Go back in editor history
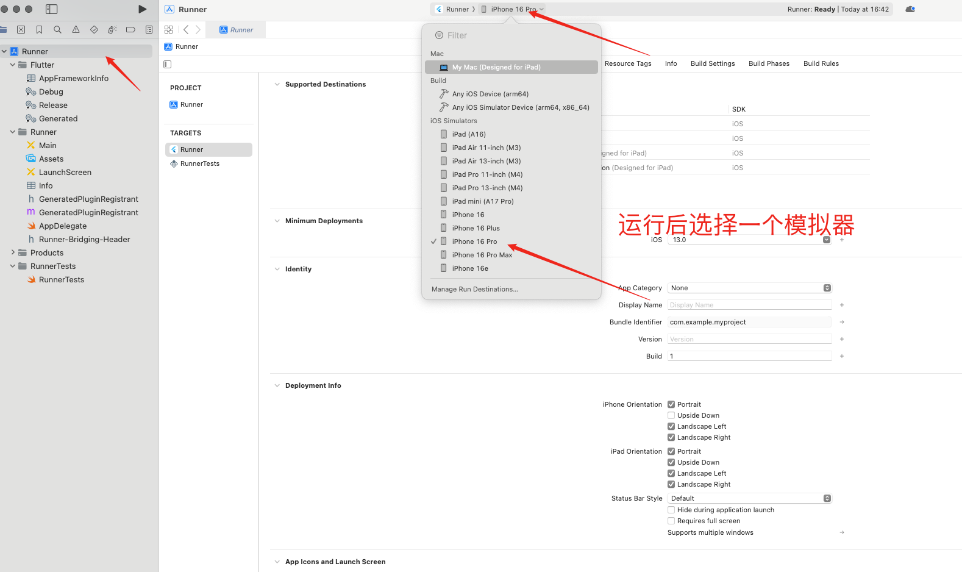The height and width of the screenshot is (572, 962). coord(186,29)
